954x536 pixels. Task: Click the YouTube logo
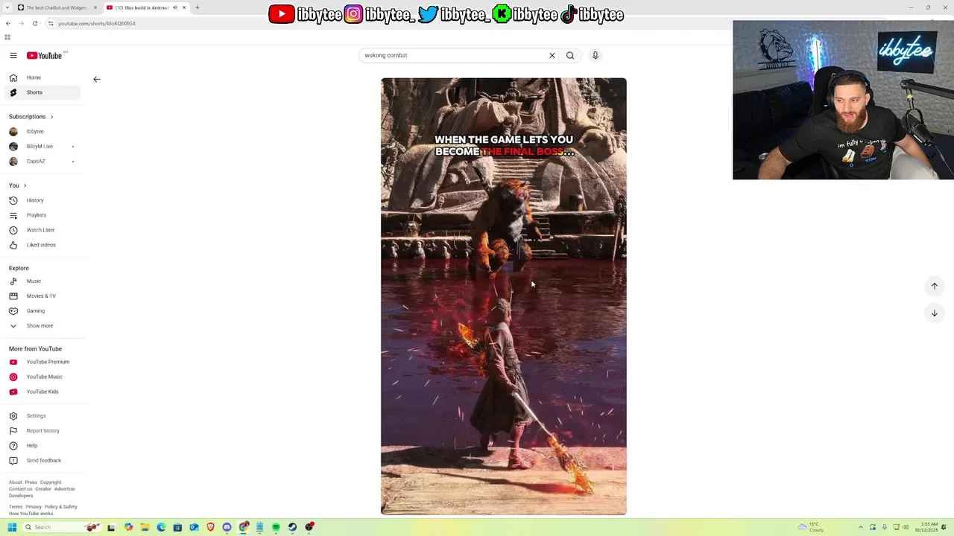pyautogui.click(x=45, y=56)
